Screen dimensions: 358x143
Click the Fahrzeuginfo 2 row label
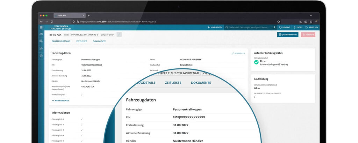pos(58,125)
